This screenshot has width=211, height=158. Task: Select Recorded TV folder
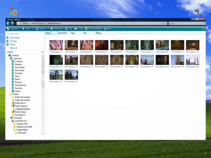pos(19,115)
